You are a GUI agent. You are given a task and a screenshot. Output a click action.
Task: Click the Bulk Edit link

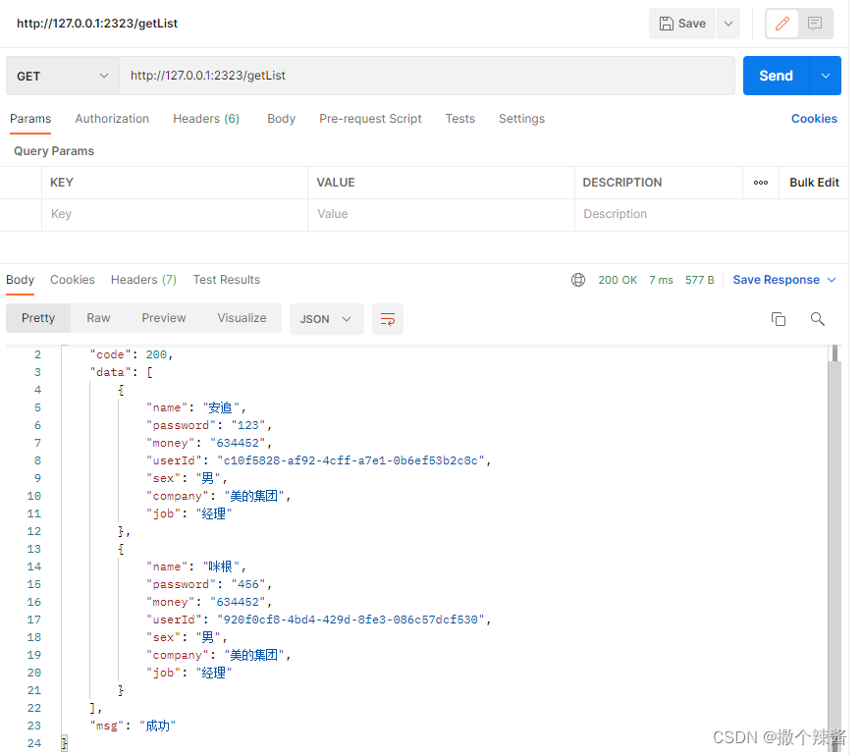tap(814, 183)
